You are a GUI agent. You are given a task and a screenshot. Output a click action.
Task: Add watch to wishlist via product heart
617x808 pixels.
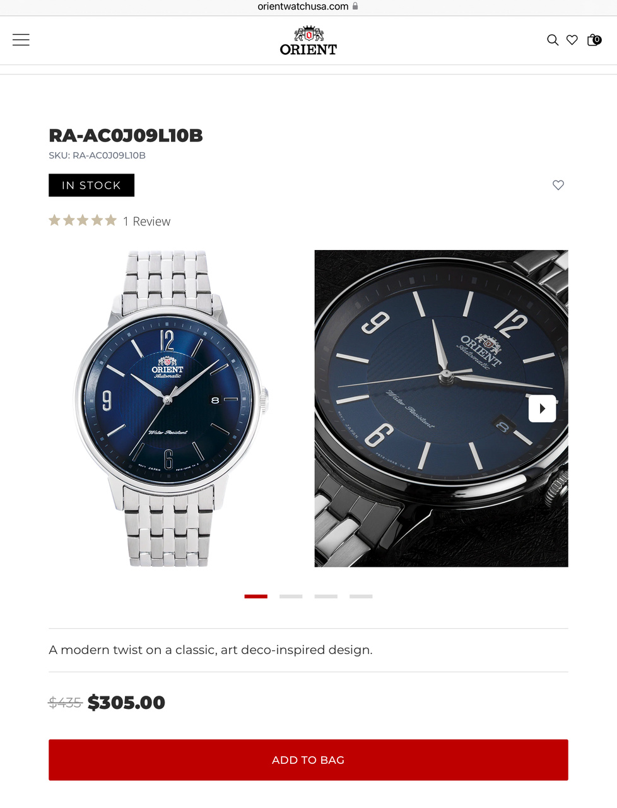pyautogui.click(x=558, y=185)
